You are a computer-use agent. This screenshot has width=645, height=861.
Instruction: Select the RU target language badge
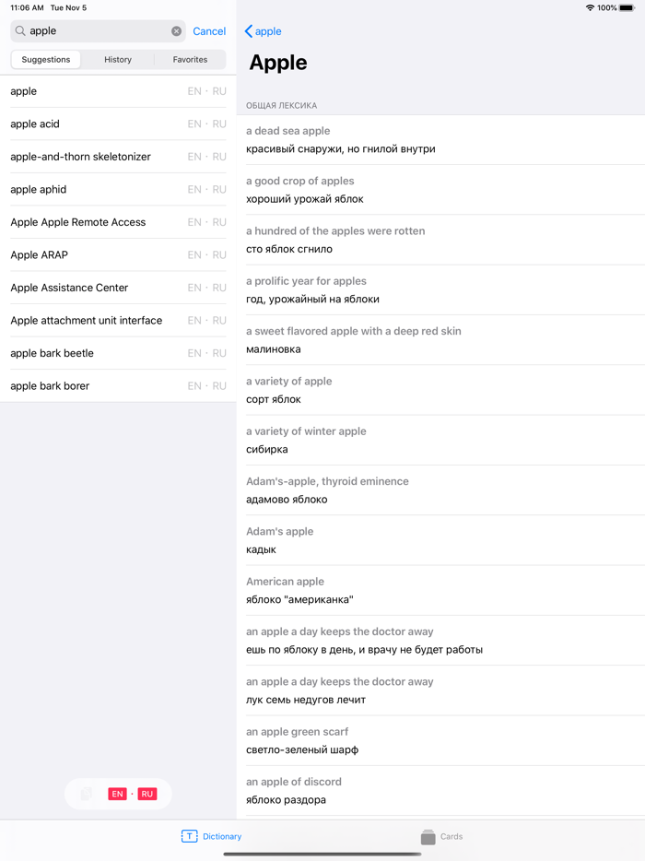pyautogui.click(x=147, y=794)
